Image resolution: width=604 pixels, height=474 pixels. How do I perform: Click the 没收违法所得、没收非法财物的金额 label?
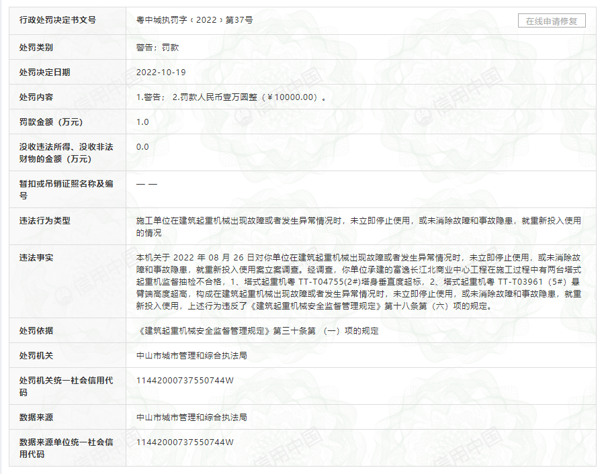pos(67,153)
